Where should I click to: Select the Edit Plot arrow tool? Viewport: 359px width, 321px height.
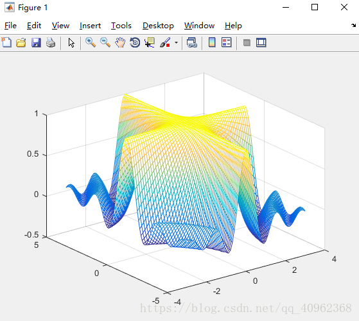click(x=71, y=43)
